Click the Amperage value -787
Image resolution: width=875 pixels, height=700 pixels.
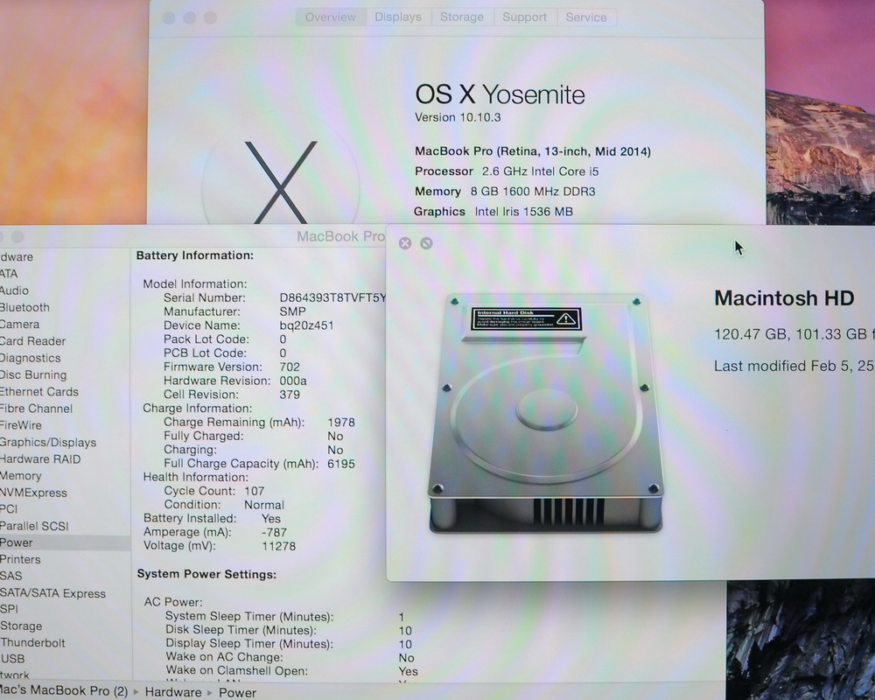pyautogui.click(x=274, y=533)
